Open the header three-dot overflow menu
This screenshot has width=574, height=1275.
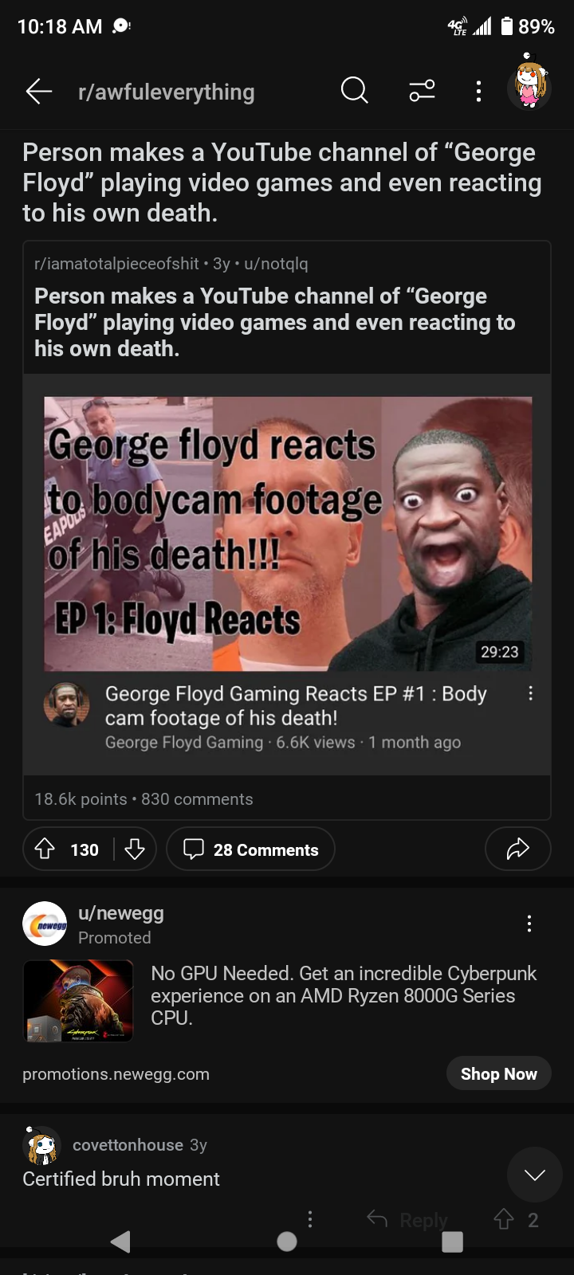478,91
